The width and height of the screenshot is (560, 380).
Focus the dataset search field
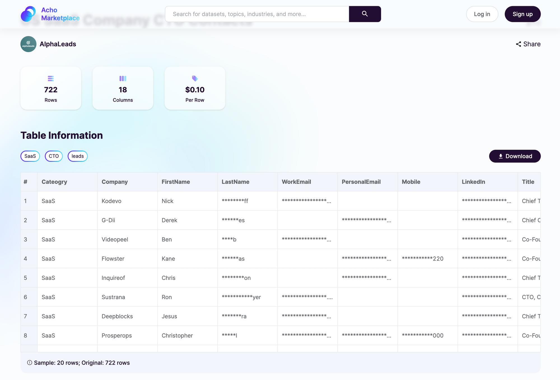(257, 14)
